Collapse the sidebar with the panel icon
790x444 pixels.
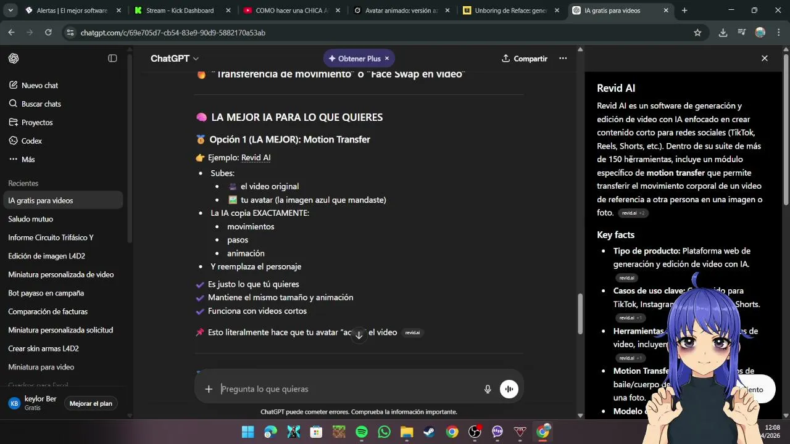[112, 59]
